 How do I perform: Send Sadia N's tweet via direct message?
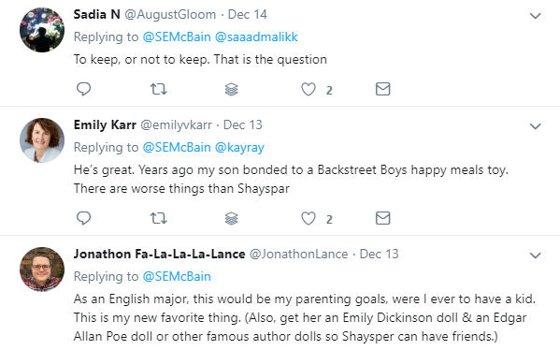(x=383, y=89)
